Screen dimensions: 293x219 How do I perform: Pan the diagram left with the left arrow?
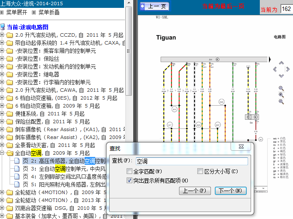[x=275, y=70]
